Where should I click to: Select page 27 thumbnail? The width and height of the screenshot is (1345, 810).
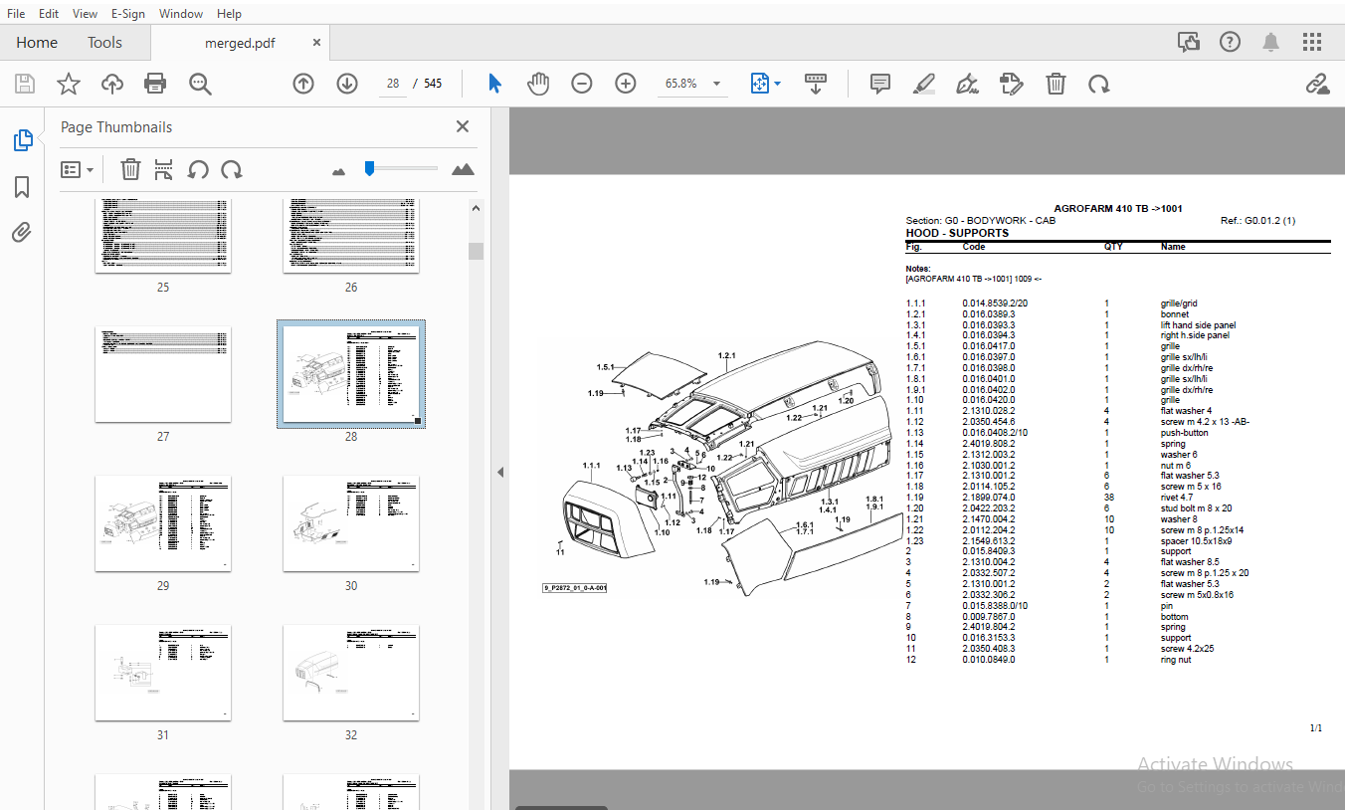163,374
